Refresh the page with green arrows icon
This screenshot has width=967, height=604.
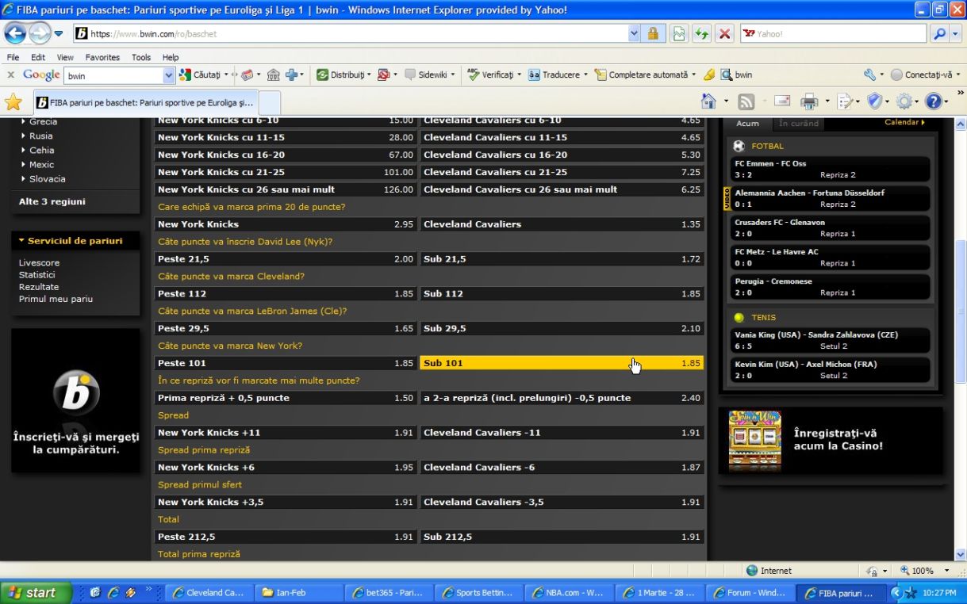pyautogui.click(x=701, y=34)
